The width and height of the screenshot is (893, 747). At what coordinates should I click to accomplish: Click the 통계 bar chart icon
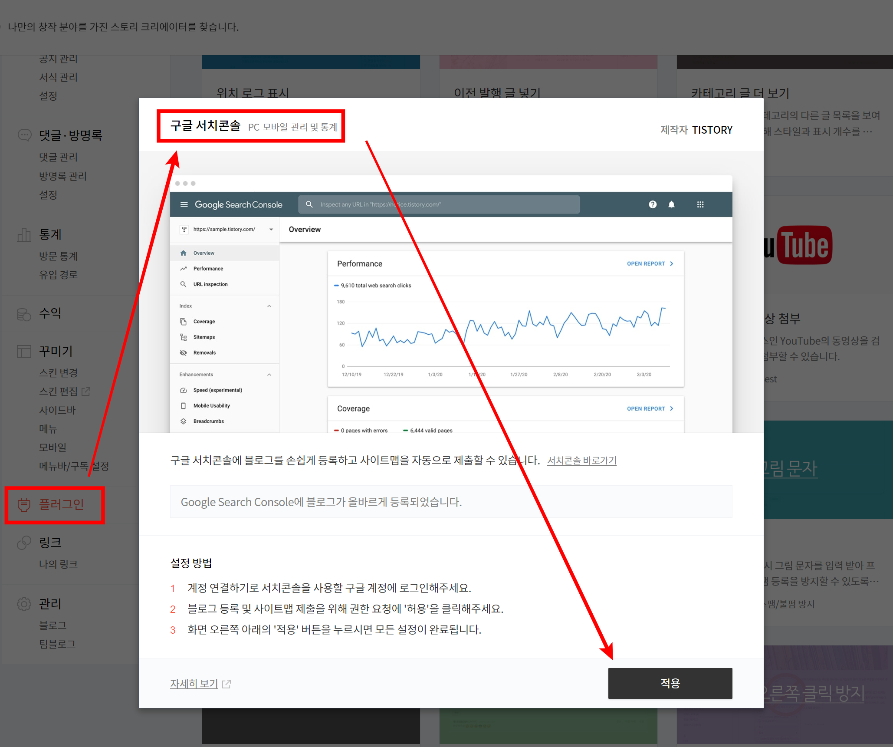pyautogui.click(x=24, y=235)
